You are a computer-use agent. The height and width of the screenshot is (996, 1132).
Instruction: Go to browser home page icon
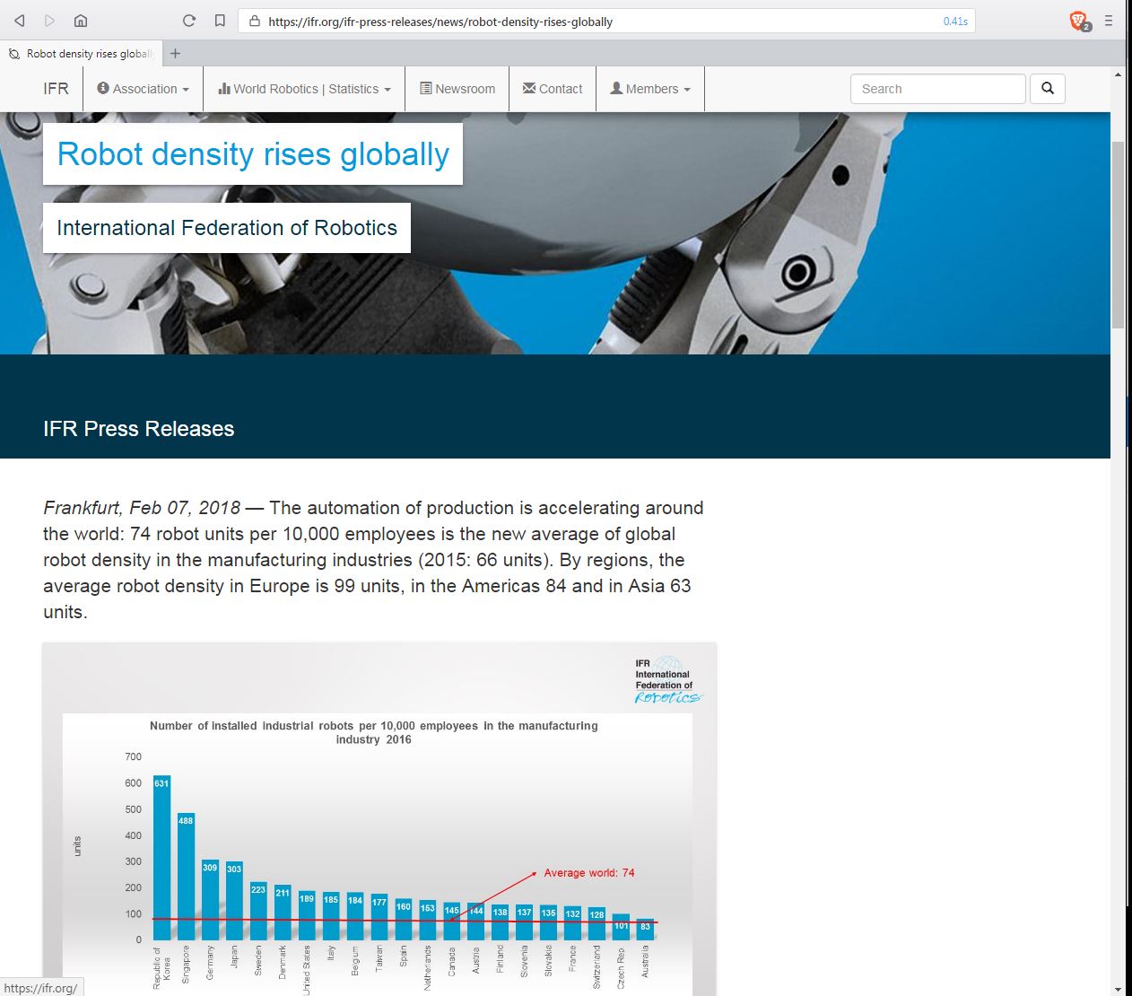[x=81, y=21]
